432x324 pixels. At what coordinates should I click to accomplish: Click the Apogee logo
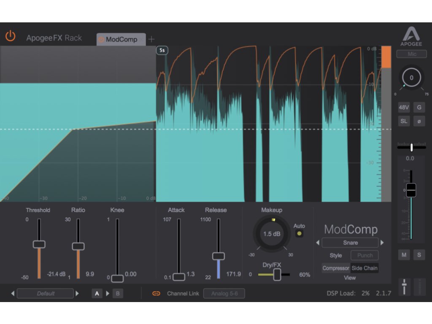click(x=411, y=36)
